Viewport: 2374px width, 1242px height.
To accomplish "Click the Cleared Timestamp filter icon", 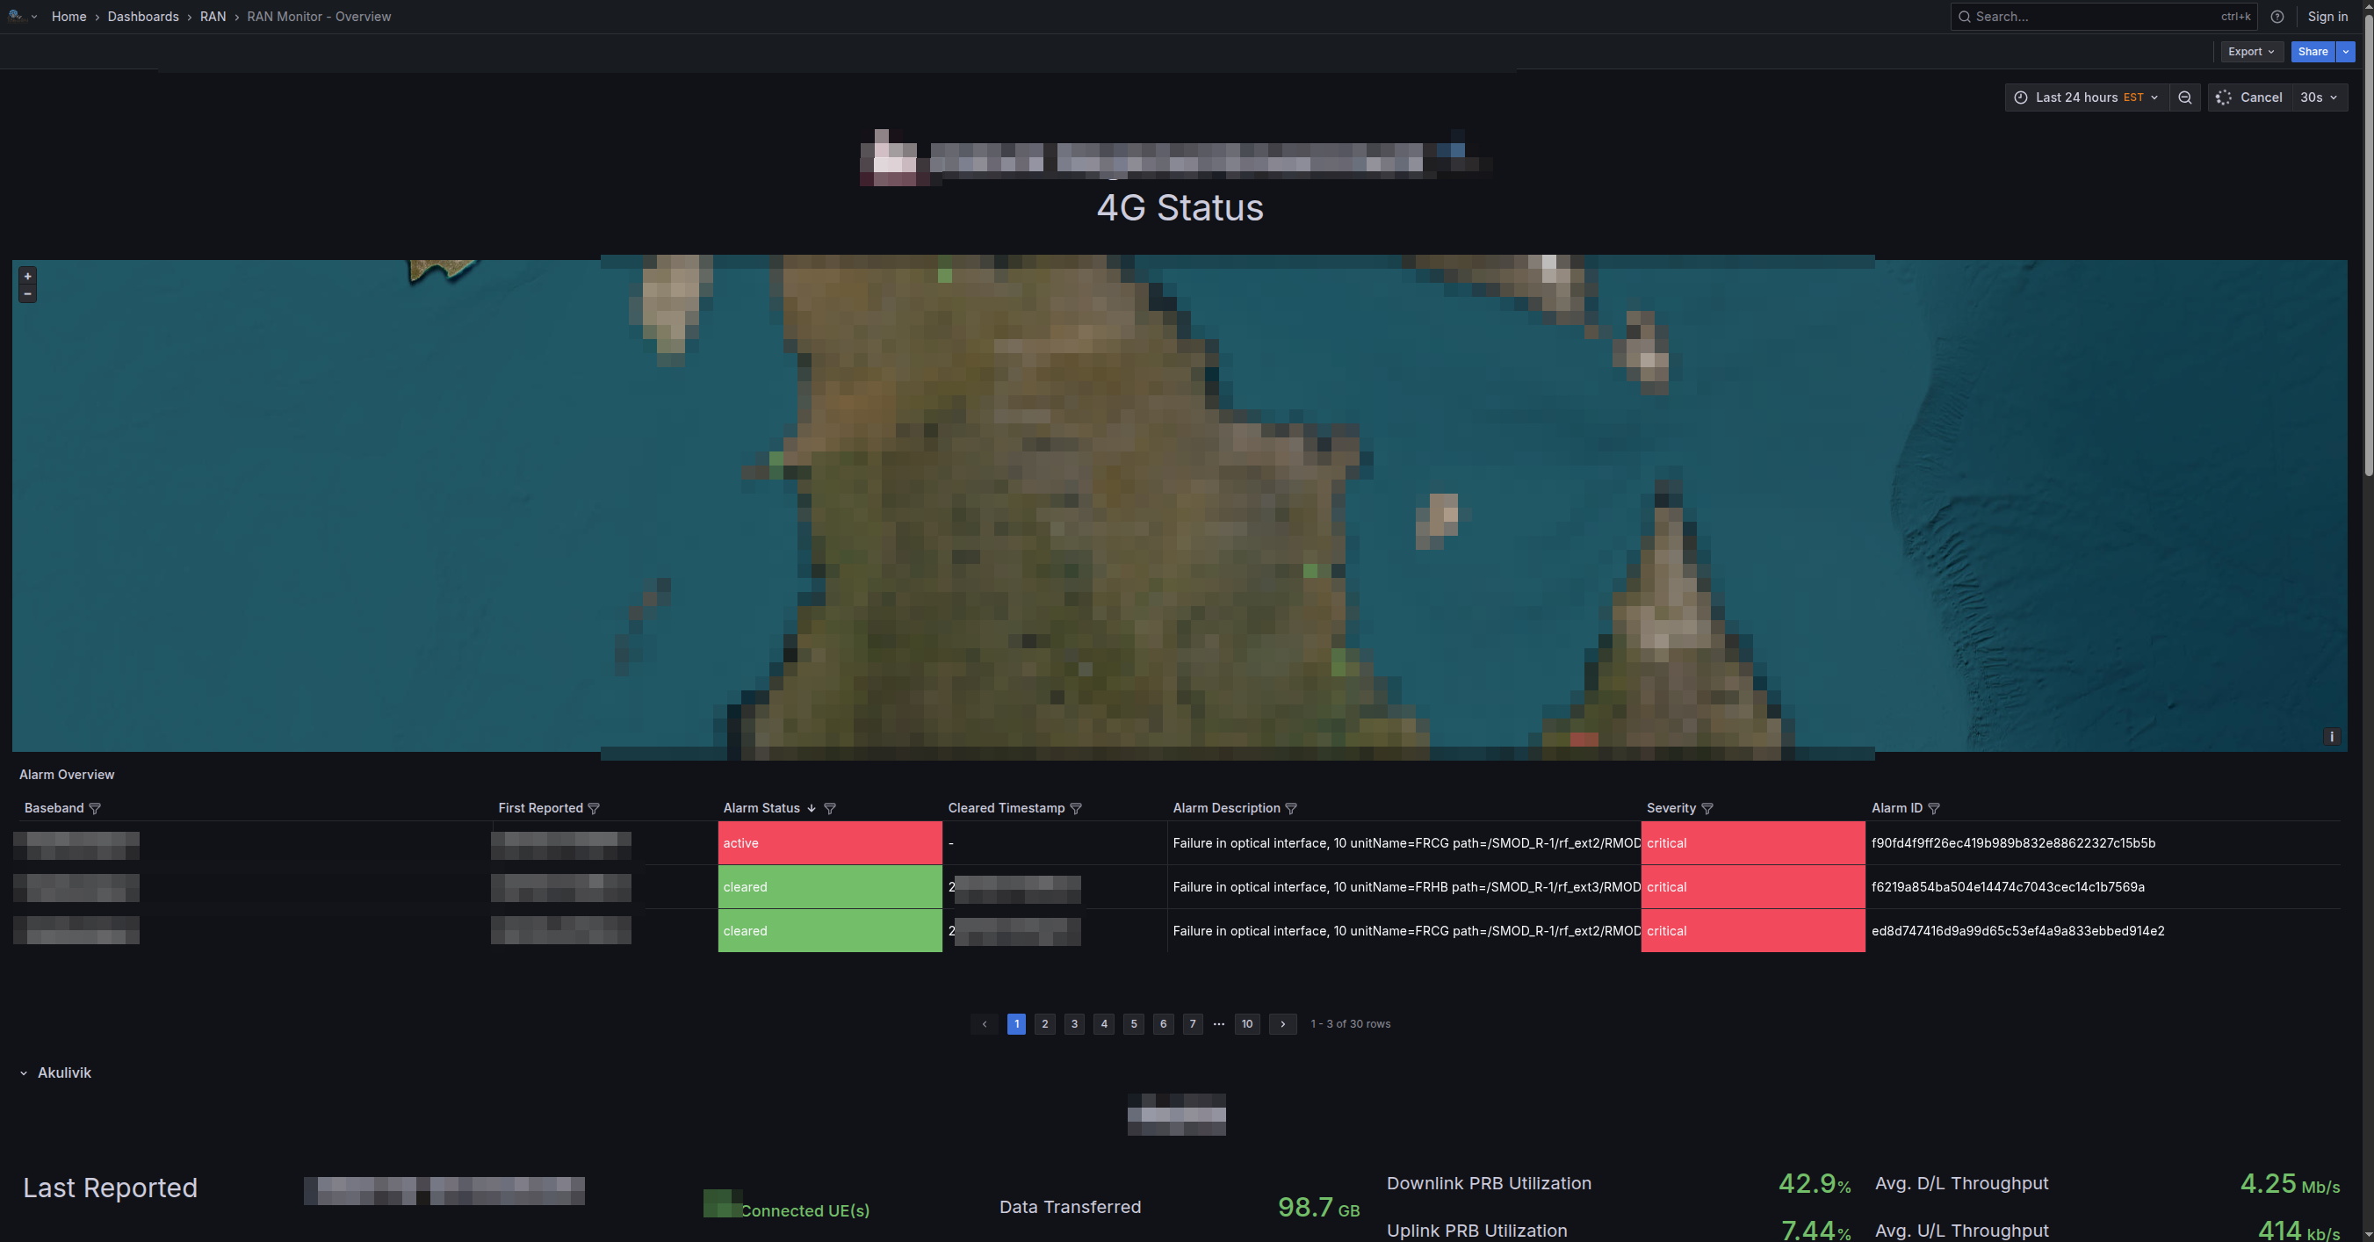I will [1076, 808].
